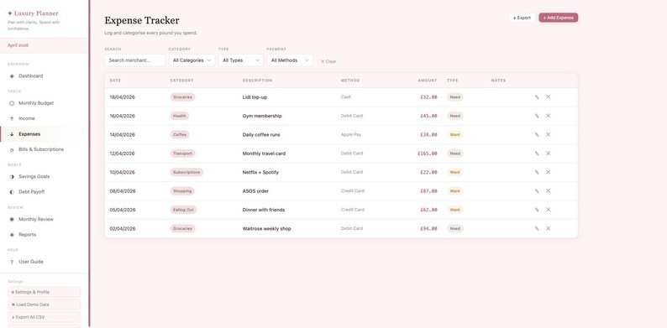667x328 pixels.
Task: Click the Transport category tag
Action: coord(183,154)
